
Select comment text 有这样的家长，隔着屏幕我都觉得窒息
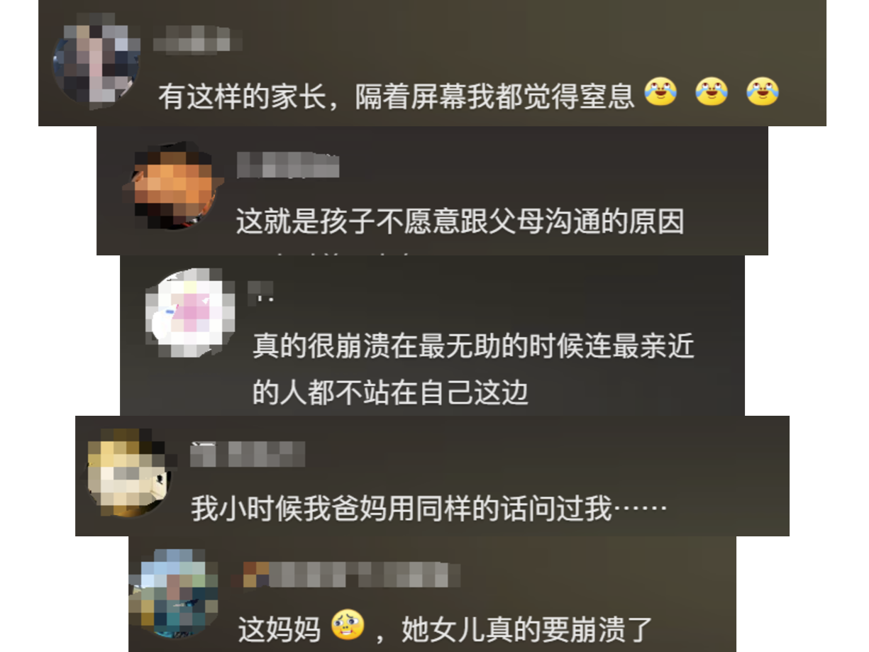coord(396,95)
